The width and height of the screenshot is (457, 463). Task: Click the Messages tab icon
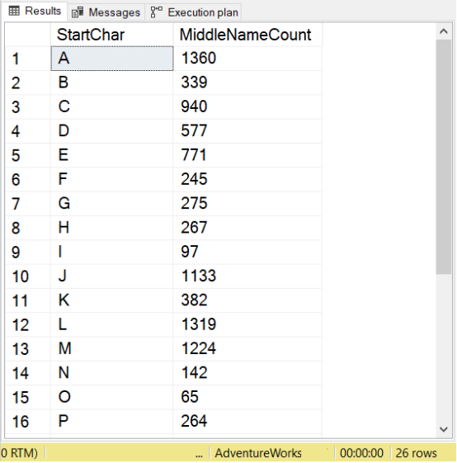78,12
